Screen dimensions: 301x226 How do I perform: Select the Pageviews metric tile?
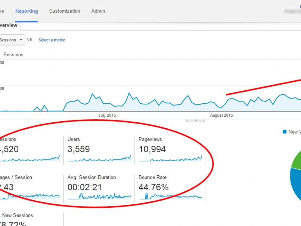(170, 151)
